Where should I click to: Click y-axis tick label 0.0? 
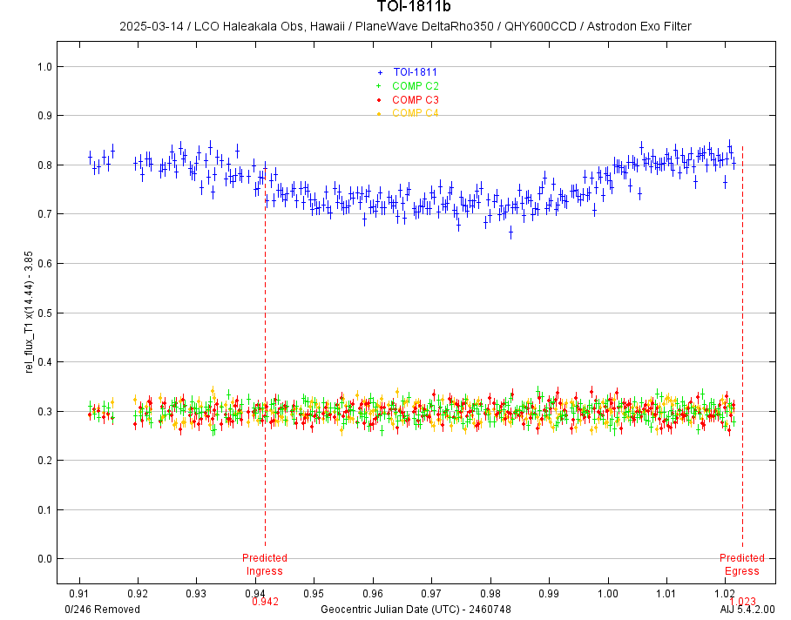click(x=45, y=558)
